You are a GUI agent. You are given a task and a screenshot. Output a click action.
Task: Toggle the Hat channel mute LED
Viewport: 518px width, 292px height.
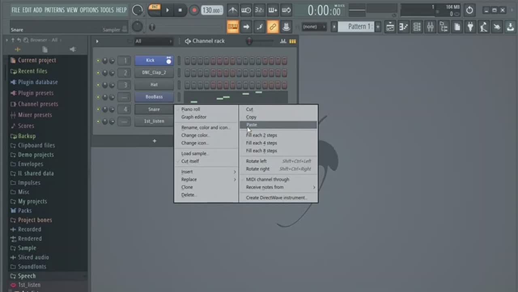pyautogui.click(x=98, y=85)
